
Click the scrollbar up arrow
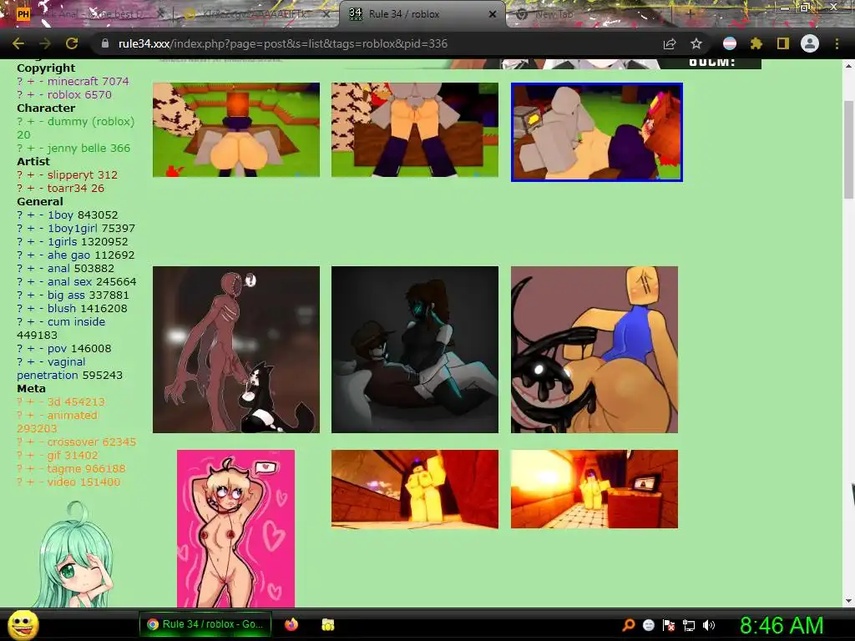tap(848, 65)
